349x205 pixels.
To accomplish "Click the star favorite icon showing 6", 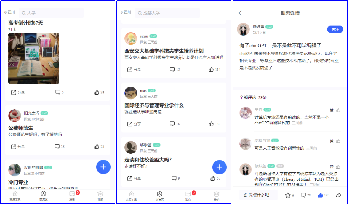I will point(288,195).
